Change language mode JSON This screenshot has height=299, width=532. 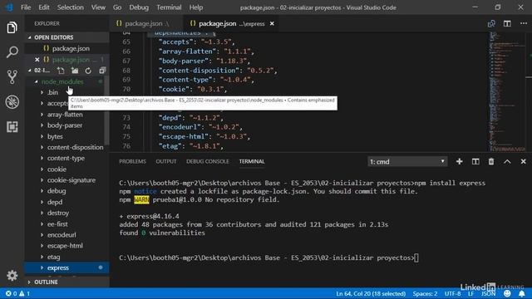click(489, 293)
